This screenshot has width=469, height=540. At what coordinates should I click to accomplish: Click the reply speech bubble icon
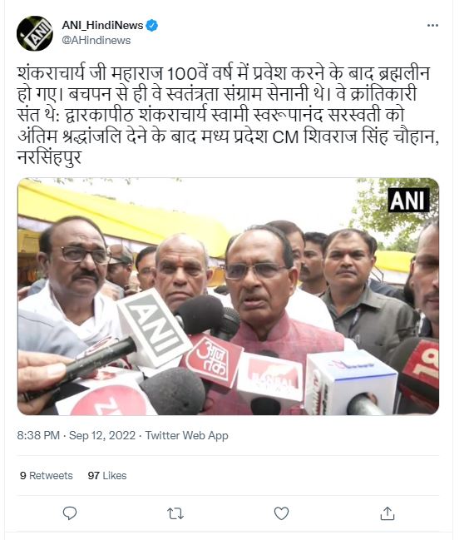pos(70,513)
